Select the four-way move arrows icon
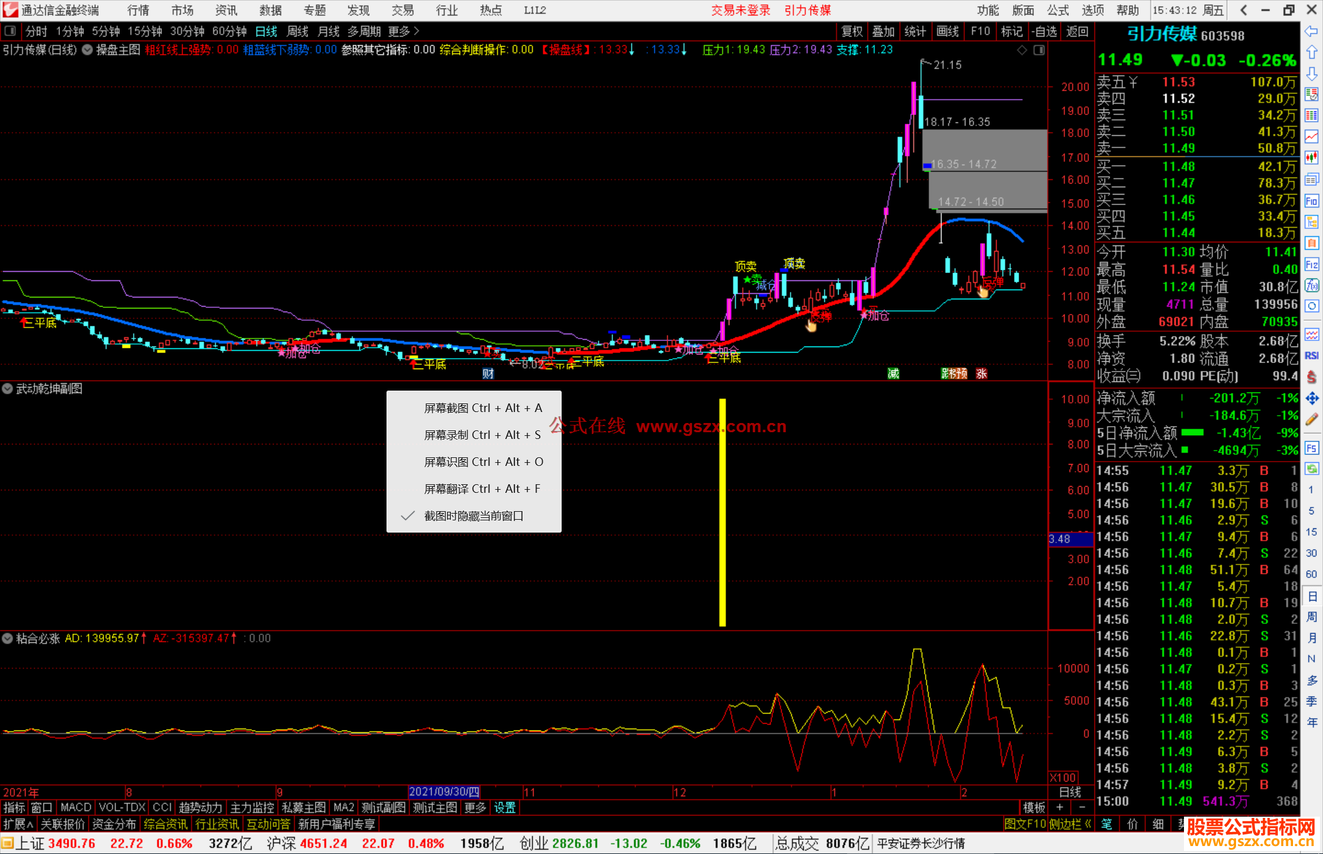Screen dimensions: 1323x854 point(1311,399)
